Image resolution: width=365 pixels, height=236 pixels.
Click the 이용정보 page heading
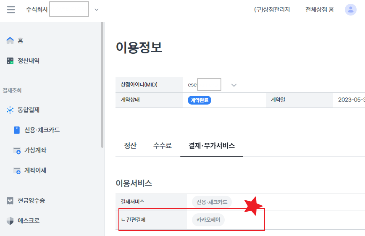tap(139, 47)
